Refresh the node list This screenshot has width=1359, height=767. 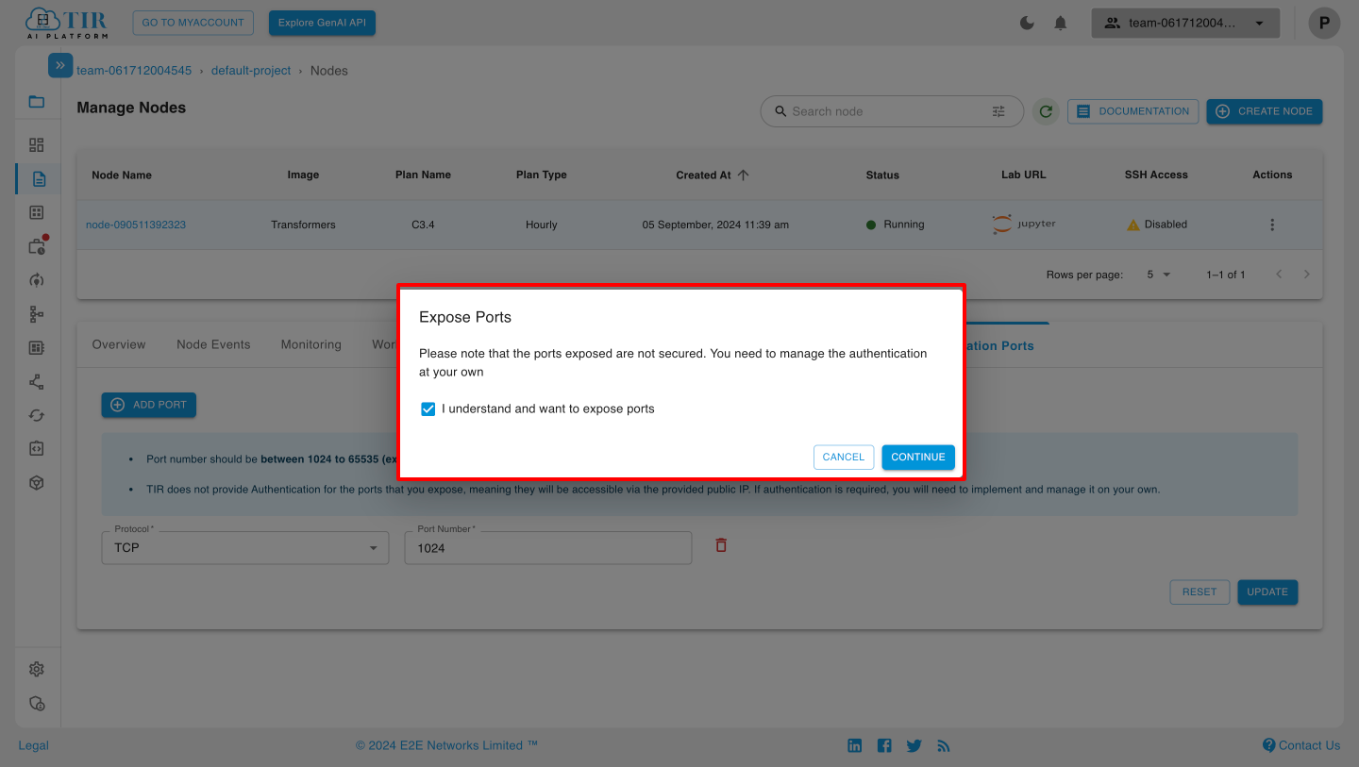pos(1046,111)
